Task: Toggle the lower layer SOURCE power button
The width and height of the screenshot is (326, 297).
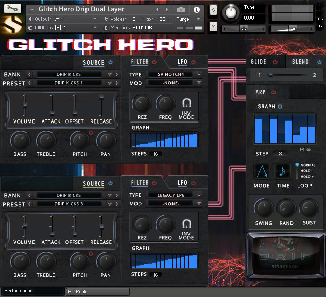Action: point(110,183)
